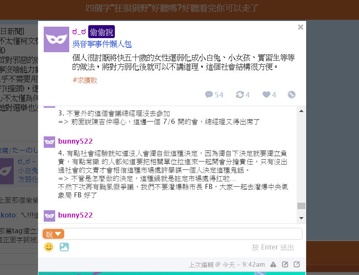This screenshot has width=359, height=275.
Task: Click the first bunny522 username
Action: [75, 141]
